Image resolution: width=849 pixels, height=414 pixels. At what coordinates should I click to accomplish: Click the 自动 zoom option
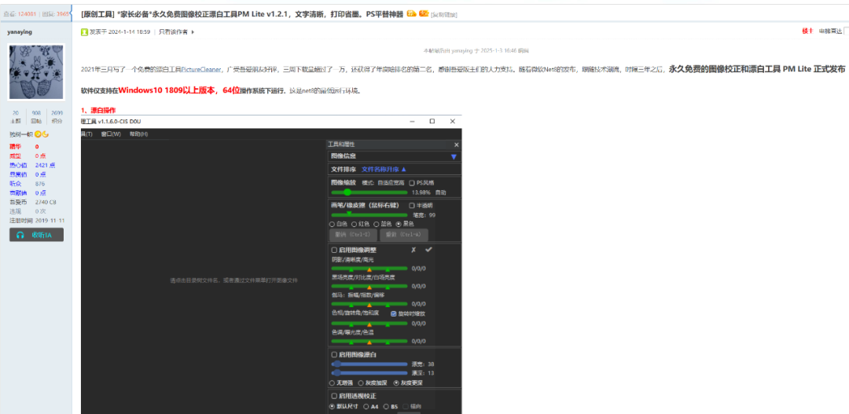(441, 192)
